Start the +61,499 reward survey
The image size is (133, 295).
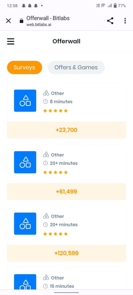coord(66,192)
